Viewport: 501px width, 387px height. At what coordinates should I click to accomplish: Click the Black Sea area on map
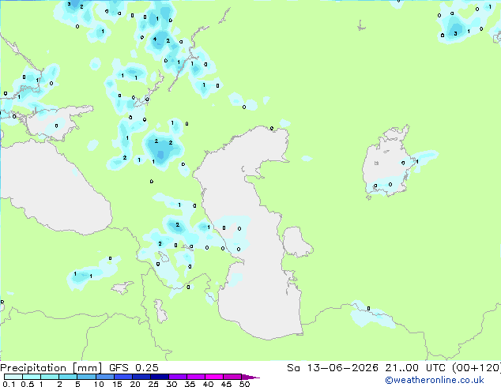tap(55, 192)
